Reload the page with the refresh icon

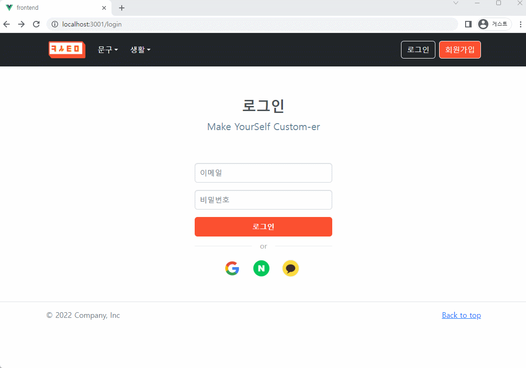[x=36, y=24]
